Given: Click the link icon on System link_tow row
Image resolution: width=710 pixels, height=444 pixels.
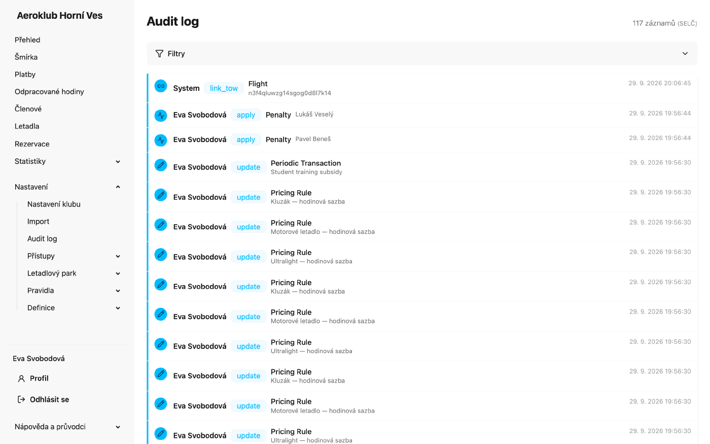Looking at the screenshot, I should coord(161,86).
